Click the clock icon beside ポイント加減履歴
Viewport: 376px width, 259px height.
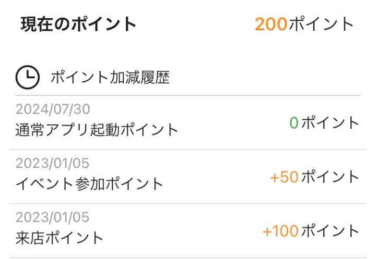27,78
